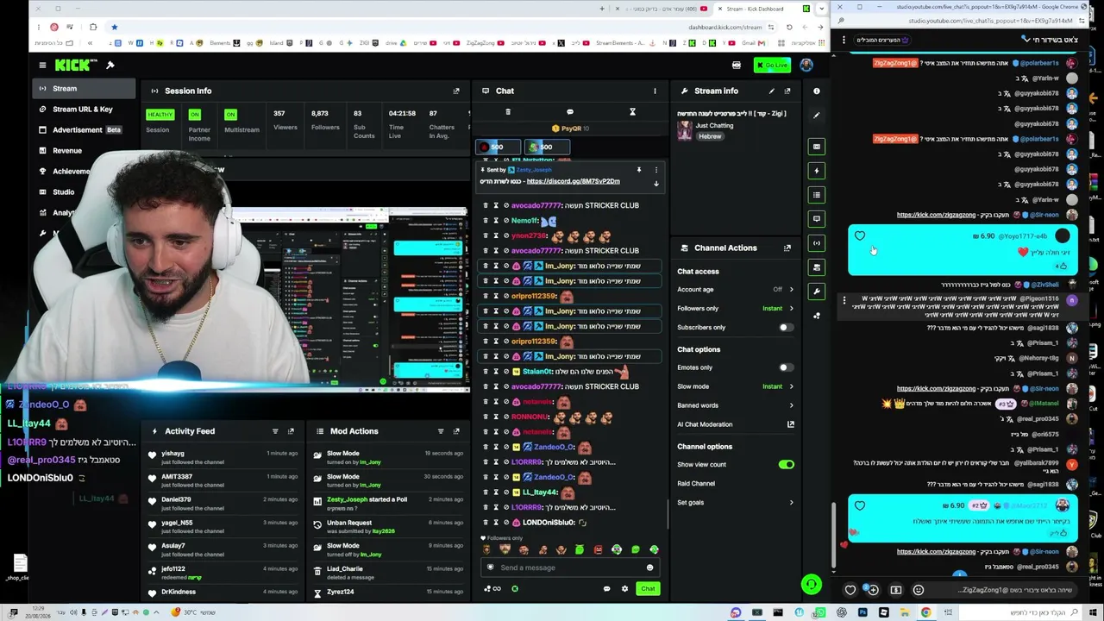
Task: Click the yishayg follower entry in Activity Feed
Action: (223, 457)
